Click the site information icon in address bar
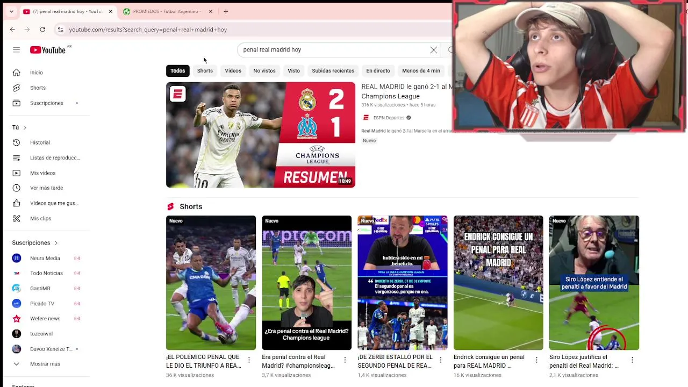Image resolution: width=688 pixels, height=387 pixels. [x=61, y=30]
